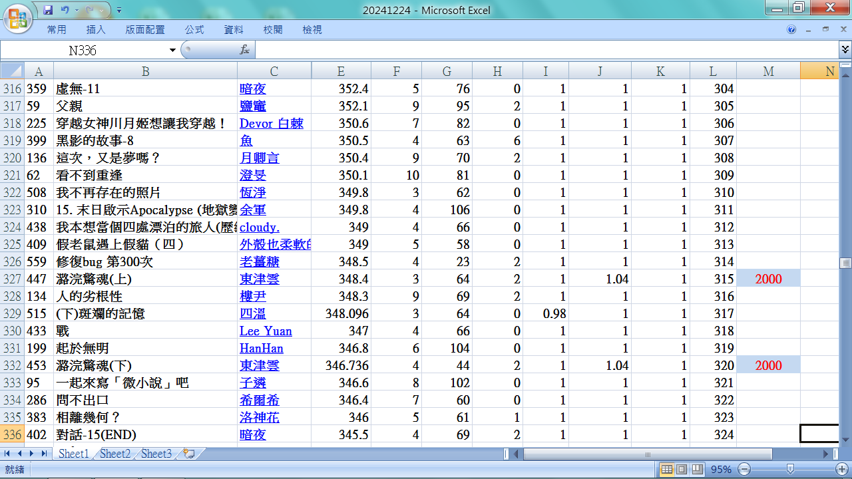Minimize the workbook window inside Excel
The image size is (852, 479).
pos(809,30)
